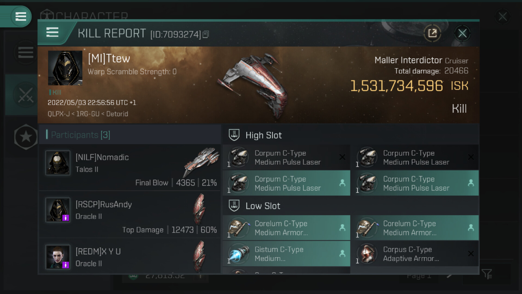
Task: Select first destroyed Corpum C-Type Pulse Laser
Action: coord(286,157)
